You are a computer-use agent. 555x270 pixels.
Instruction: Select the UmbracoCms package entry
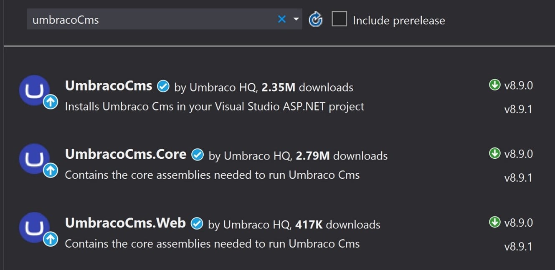(109, 86)
